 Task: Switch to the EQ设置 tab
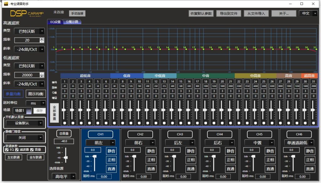click(55, 22)
